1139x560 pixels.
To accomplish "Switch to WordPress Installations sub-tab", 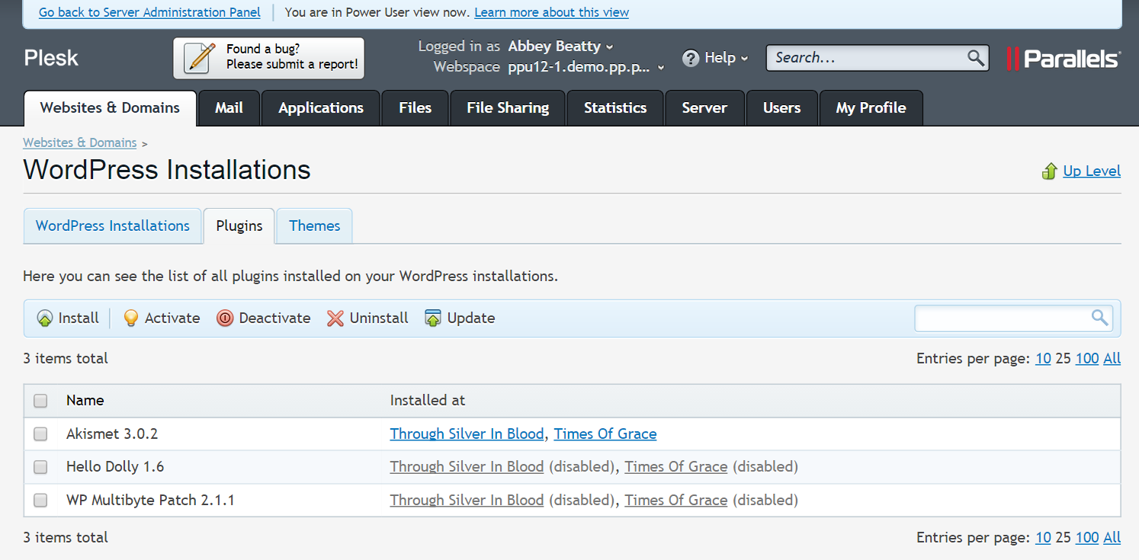I will pos(113,226).
